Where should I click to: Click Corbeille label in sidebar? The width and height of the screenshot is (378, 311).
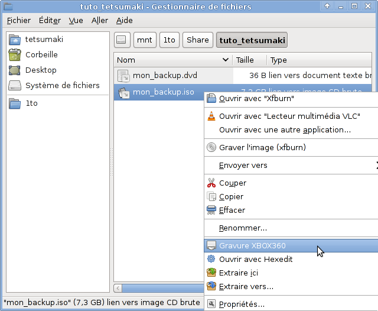41,55
